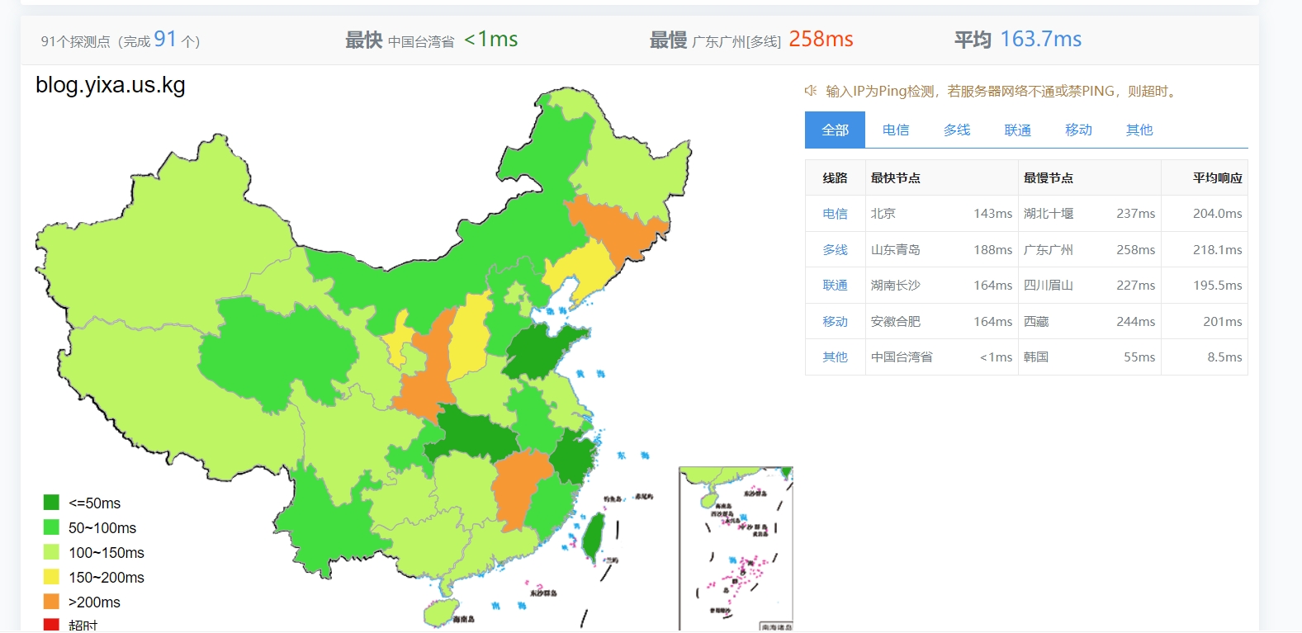This screenshot has width=1302, height=633.
Task: Click the yellow 150~200ms legend swatch
Action: [51, 577]
